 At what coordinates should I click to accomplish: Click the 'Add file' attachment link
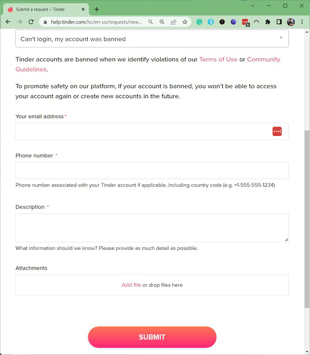[131, 285]
